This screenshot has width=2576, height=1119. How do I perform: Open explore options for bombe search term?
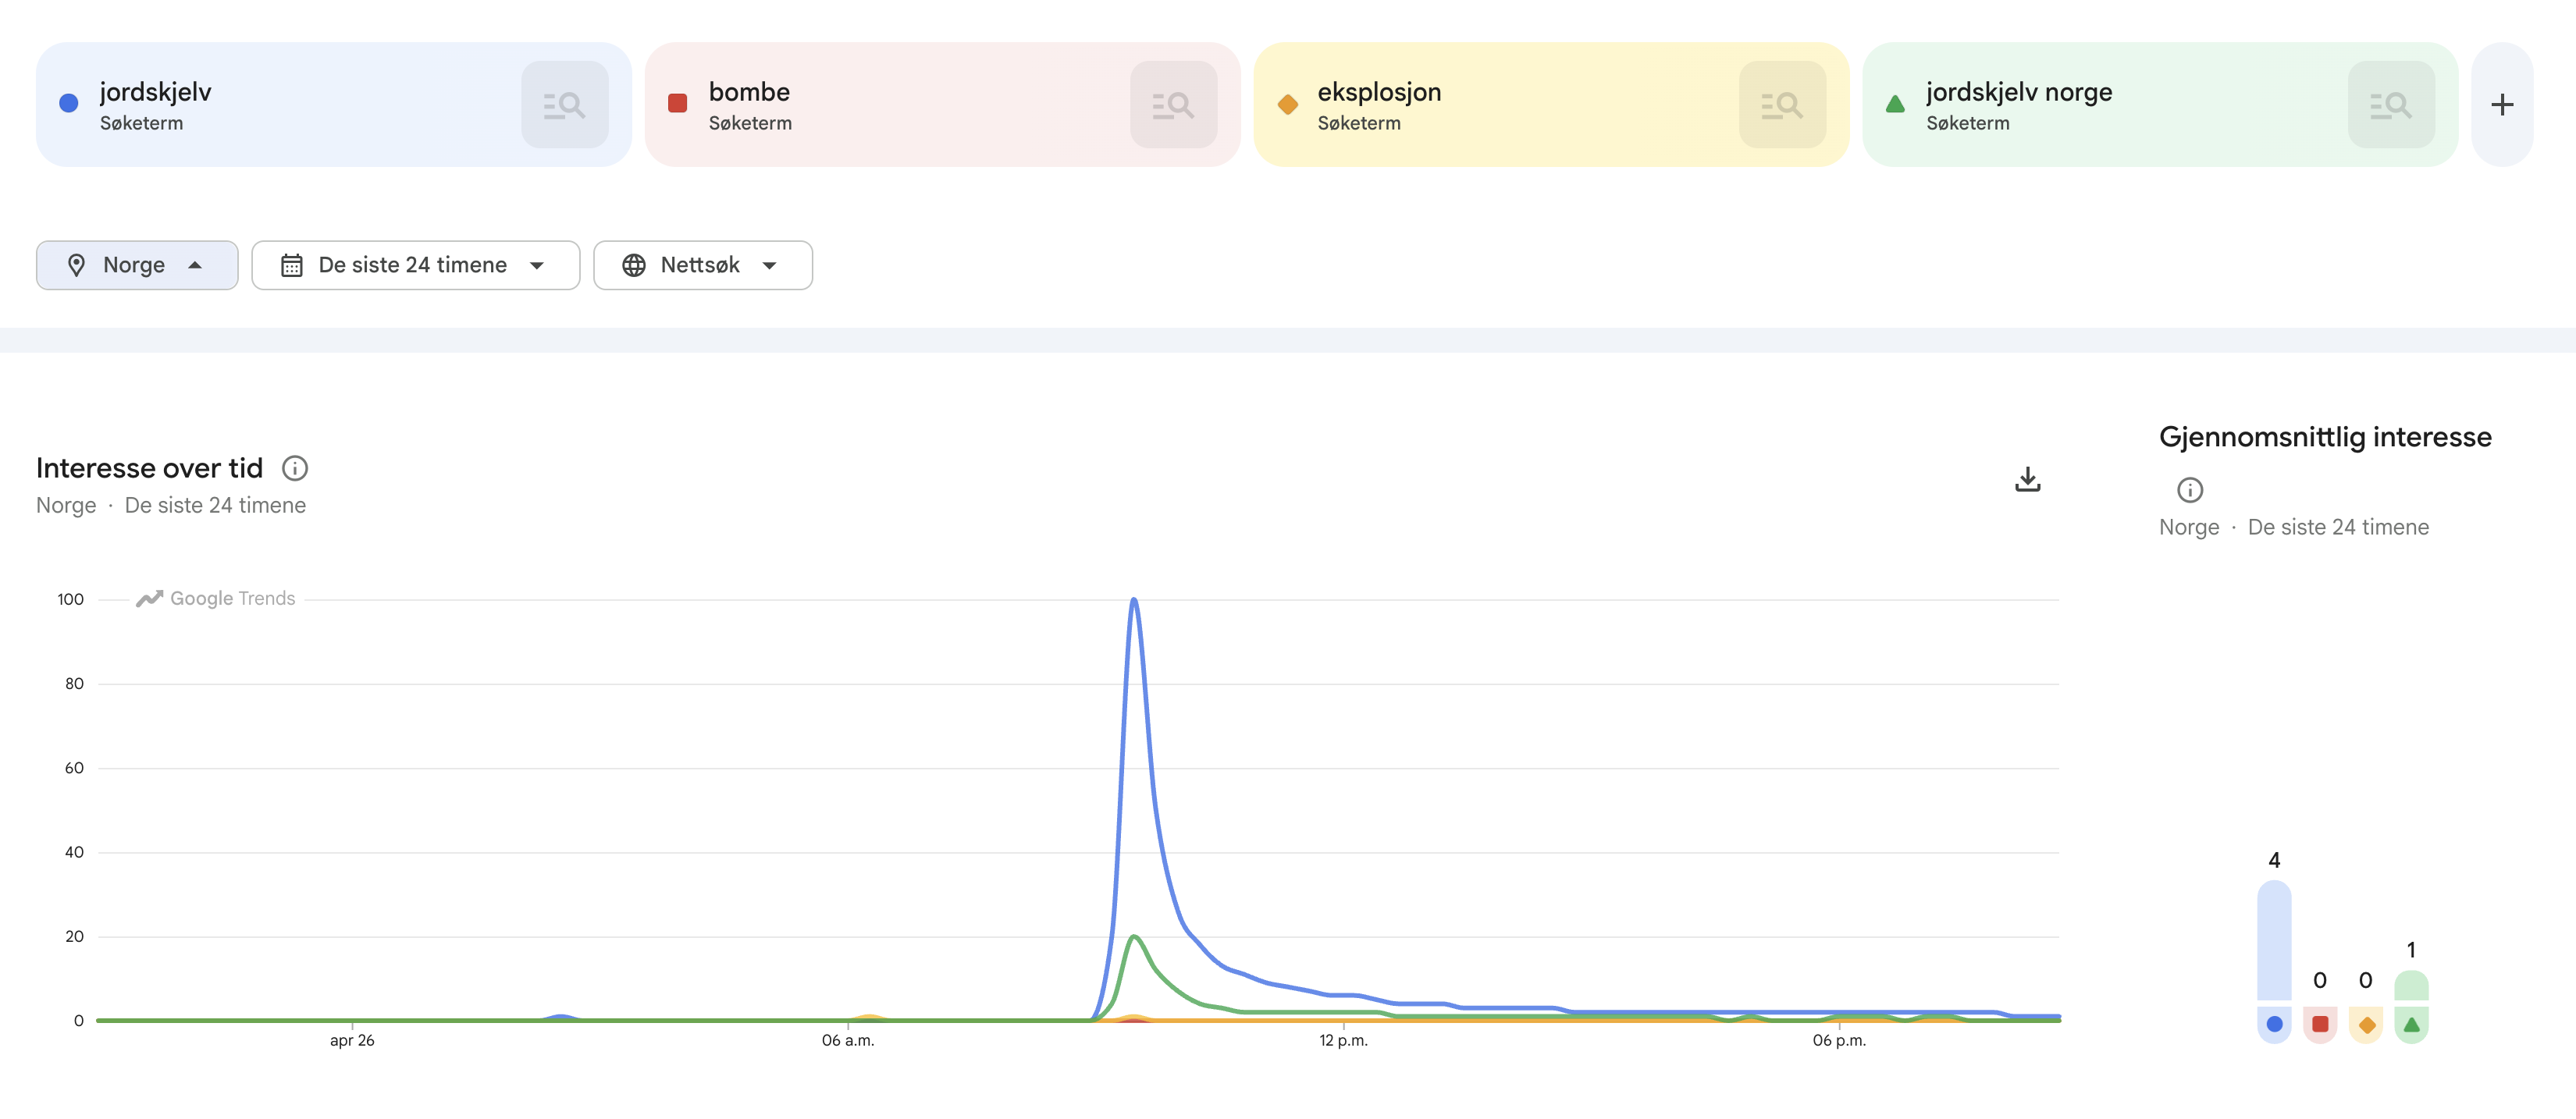tap(1175, 104)
